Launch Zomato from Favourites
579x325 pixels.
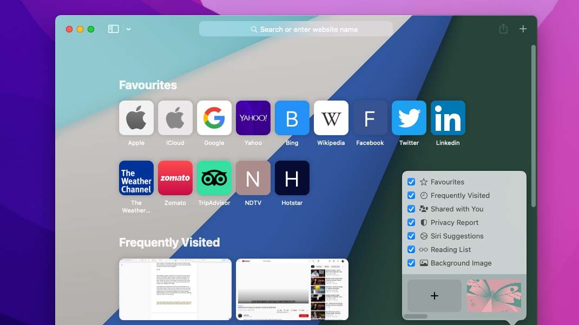pyautogui.click(x=175, y=178)
